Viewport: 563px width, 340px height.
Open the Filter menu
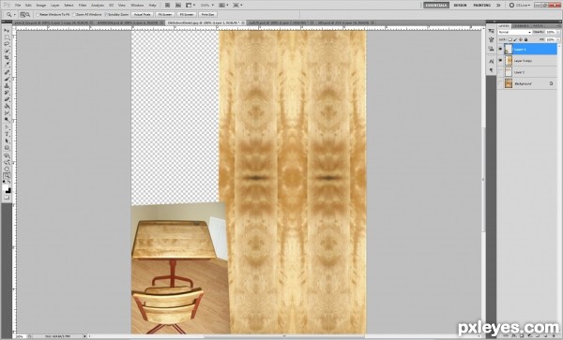tap(83, 6)
